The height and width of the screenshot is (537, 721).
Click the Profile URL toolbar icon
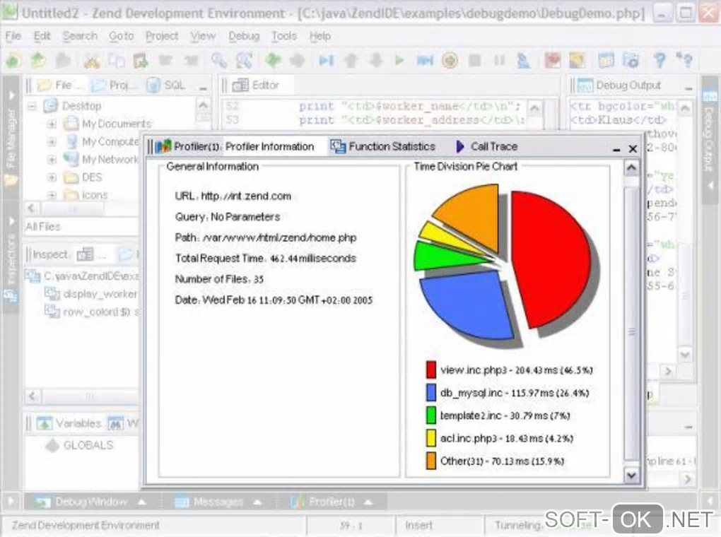[x=523, y=60]
